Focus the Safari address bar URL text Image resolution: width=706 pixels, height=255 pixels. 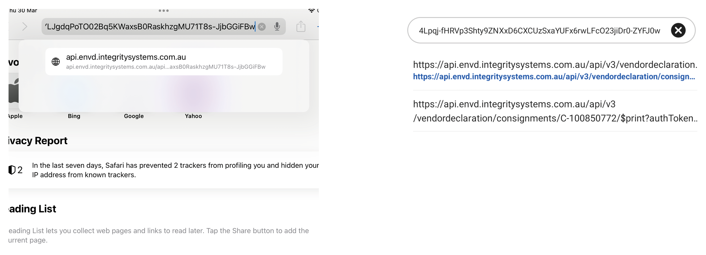pos(150,27)
